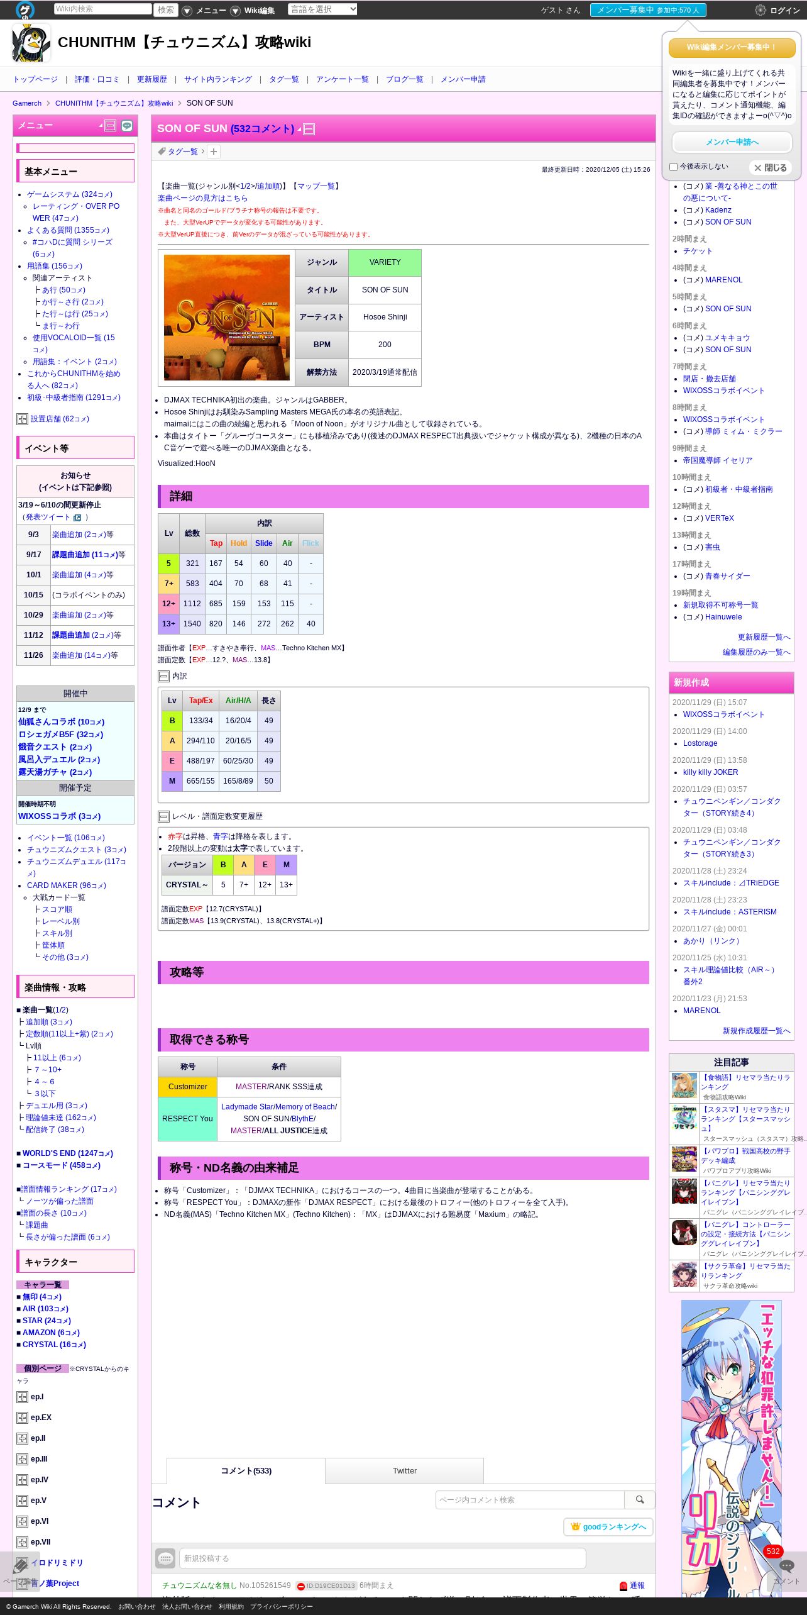Open the external tweet link icon
This screenshot has width=807, height=1615.
point(77,518)
